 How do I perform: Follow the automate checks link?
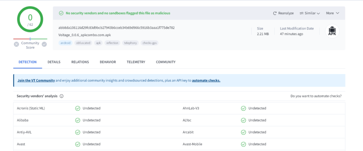[206, 81]
